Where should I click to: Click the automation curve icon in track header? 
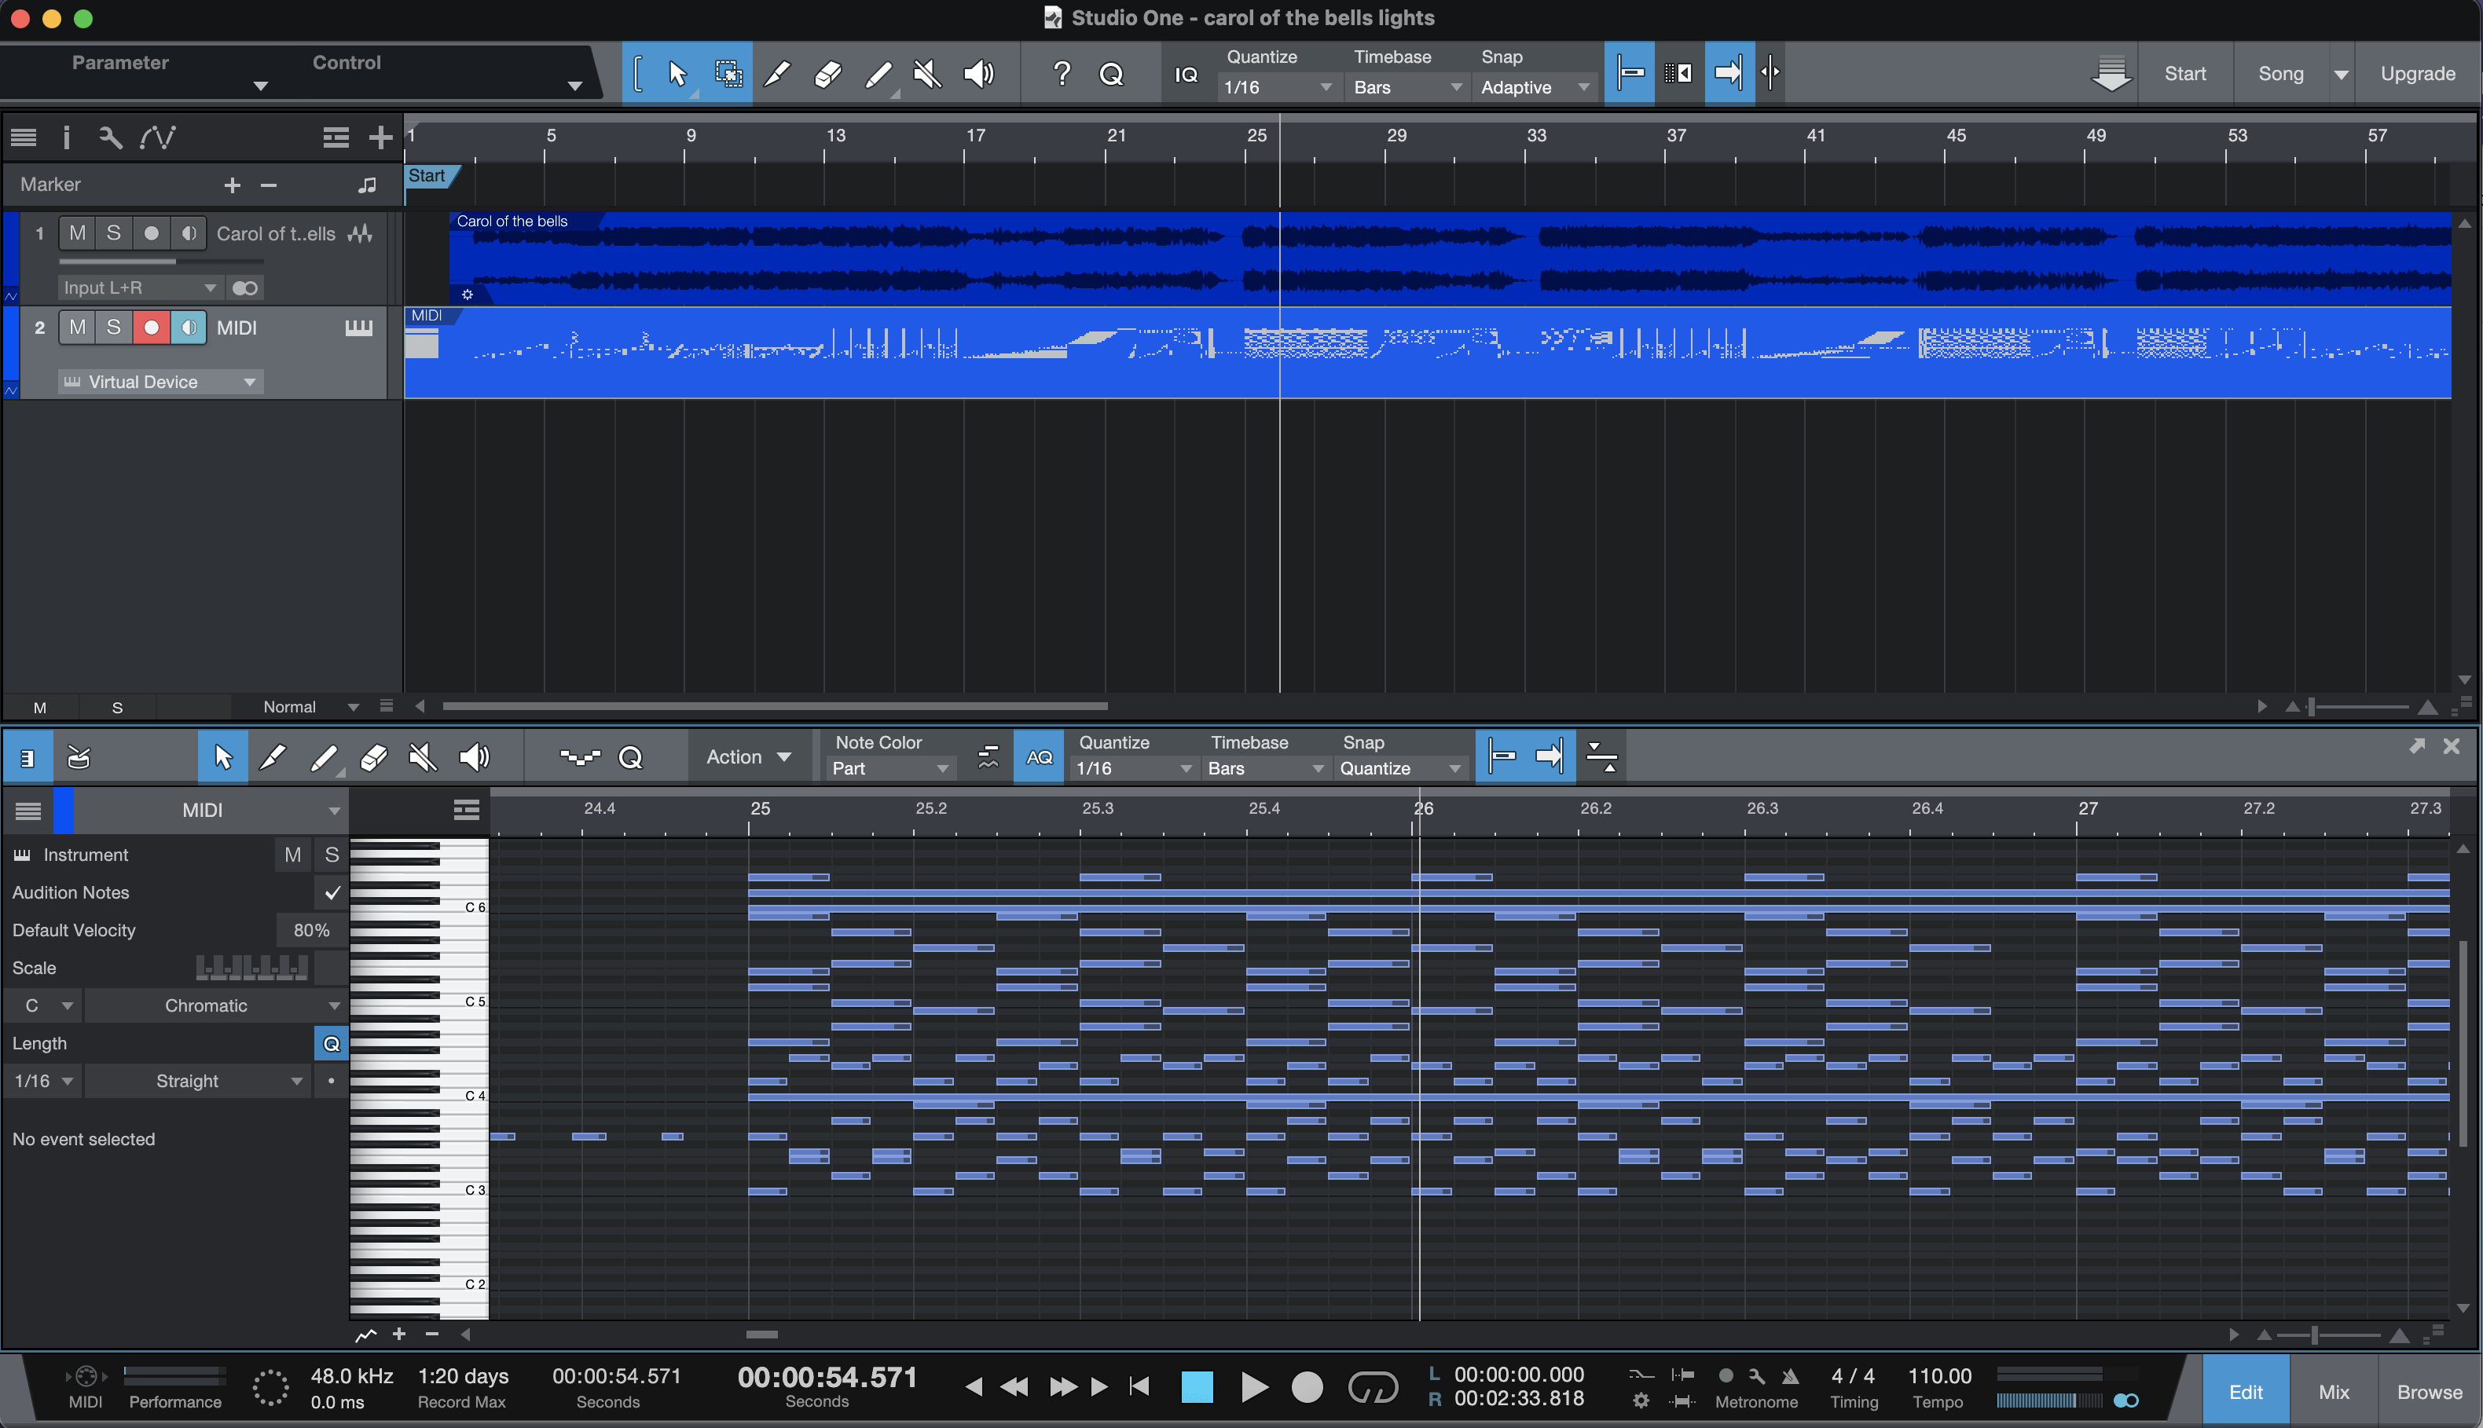point(157,137)
